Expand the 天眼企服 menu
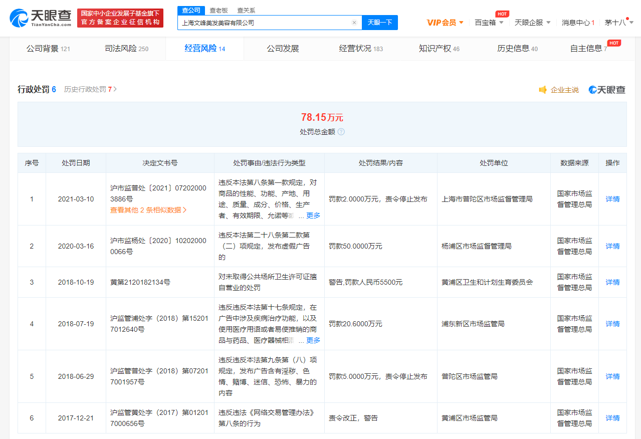641x439 pixels. 533,23
